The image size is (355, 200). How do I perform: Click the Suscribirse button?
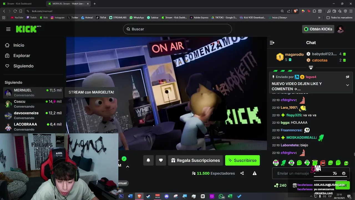242,160
